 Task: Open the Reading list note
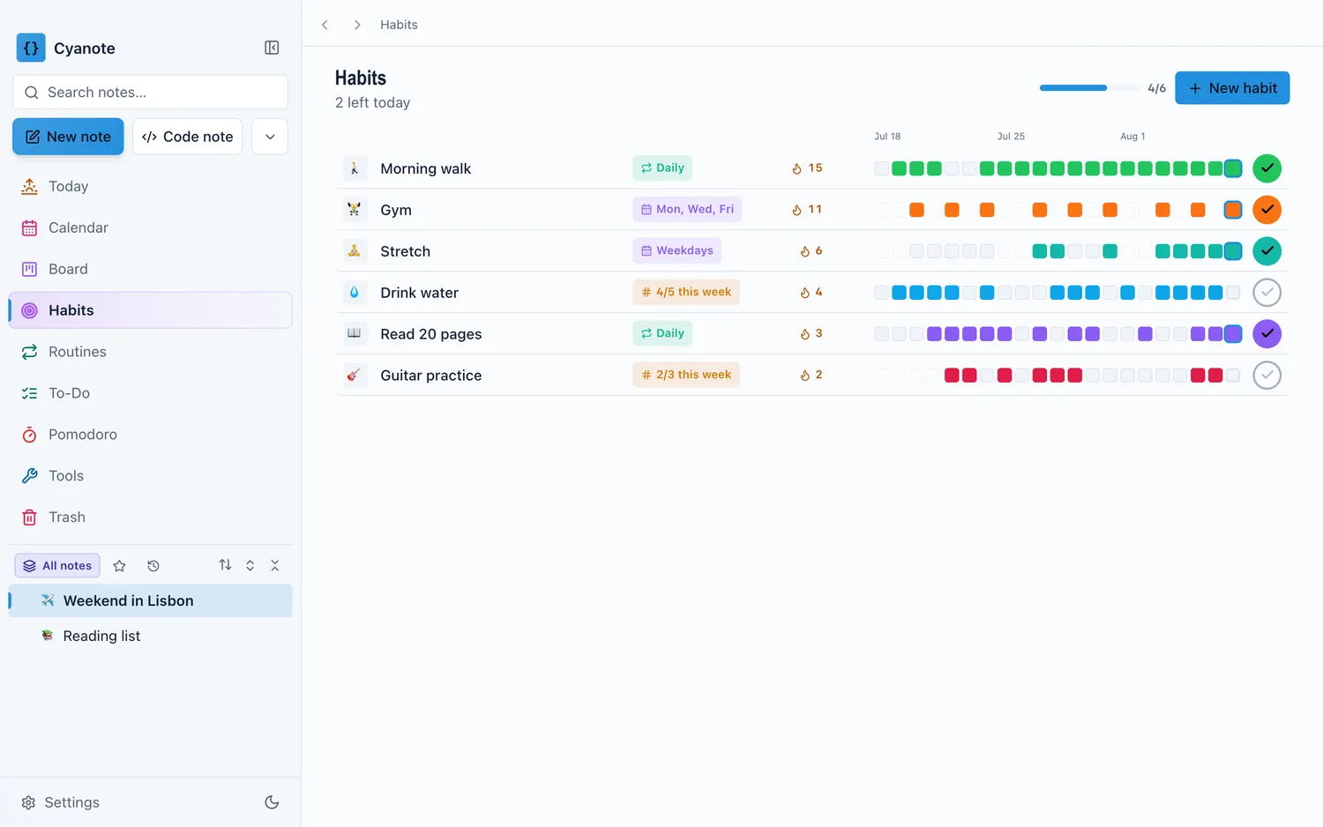(x=150, y=636)
